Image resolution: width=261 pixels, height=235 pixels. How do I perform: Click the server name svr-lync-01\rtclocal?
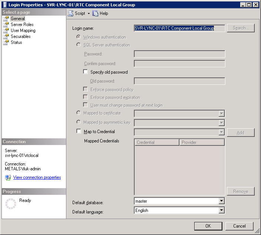coord(22,155)
